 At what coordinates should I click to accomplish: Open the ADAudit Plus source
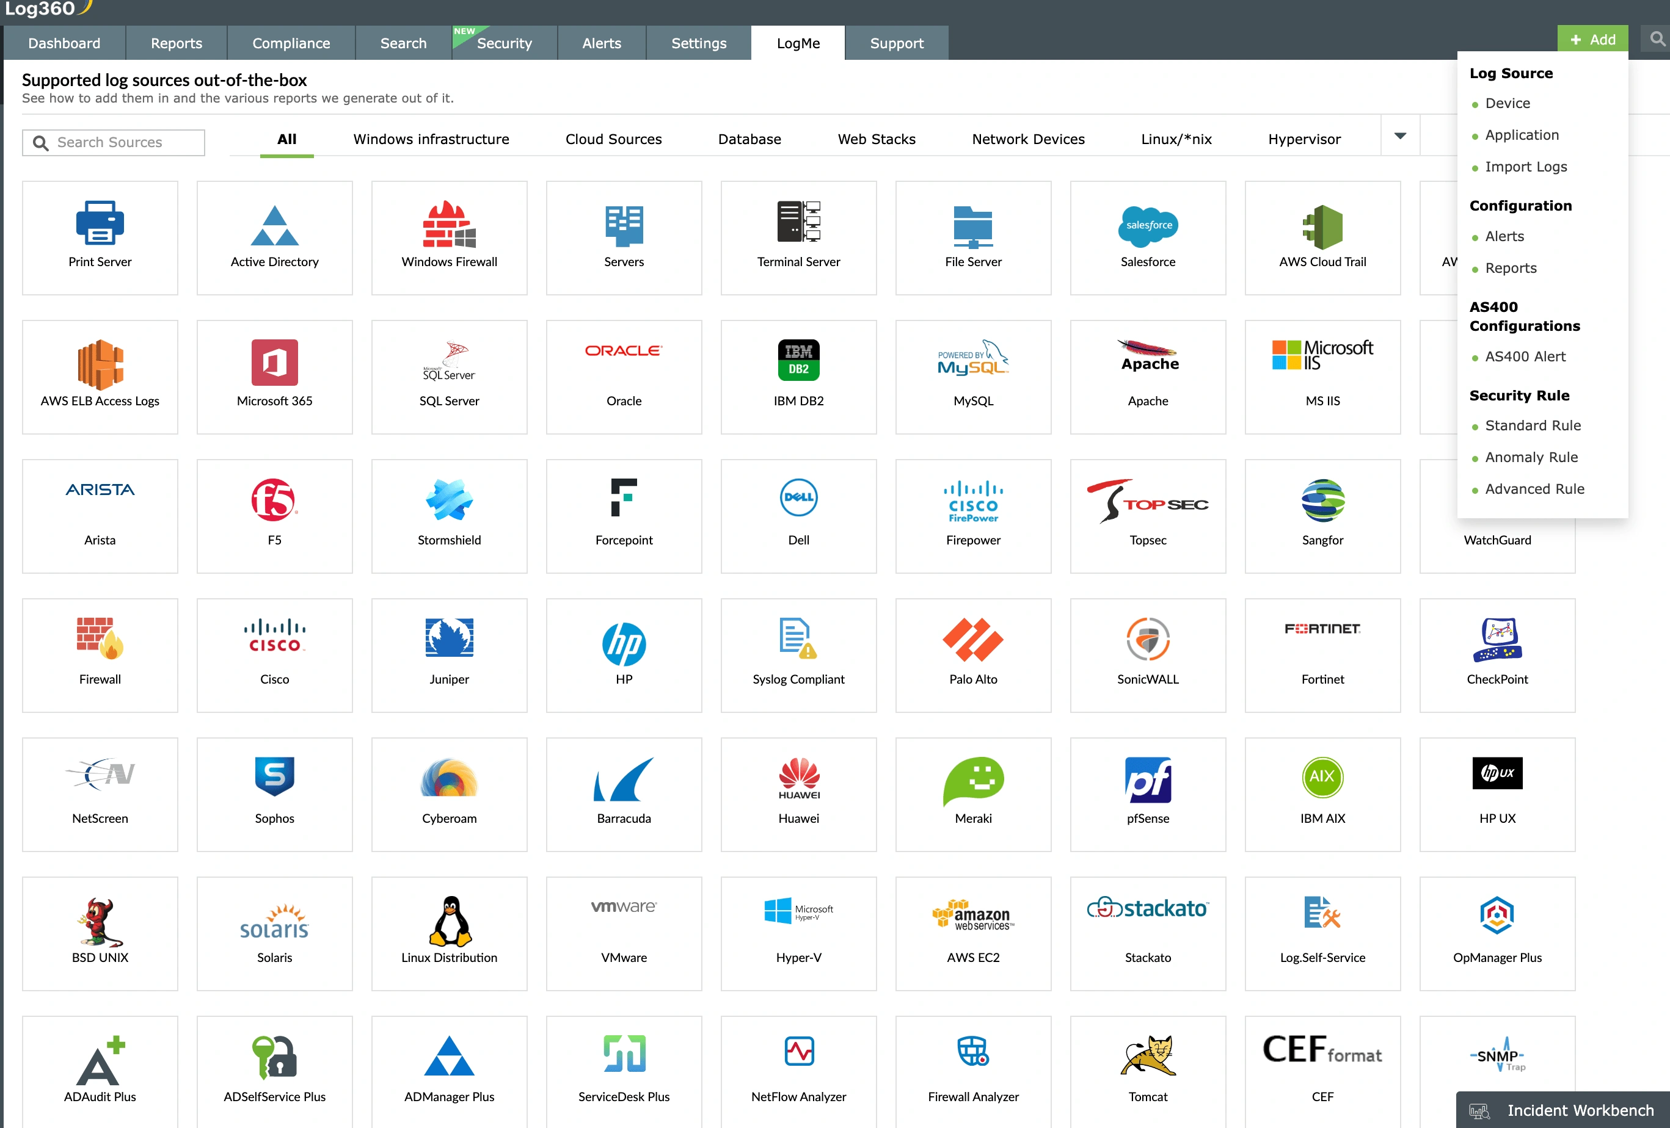(100, 1072)
